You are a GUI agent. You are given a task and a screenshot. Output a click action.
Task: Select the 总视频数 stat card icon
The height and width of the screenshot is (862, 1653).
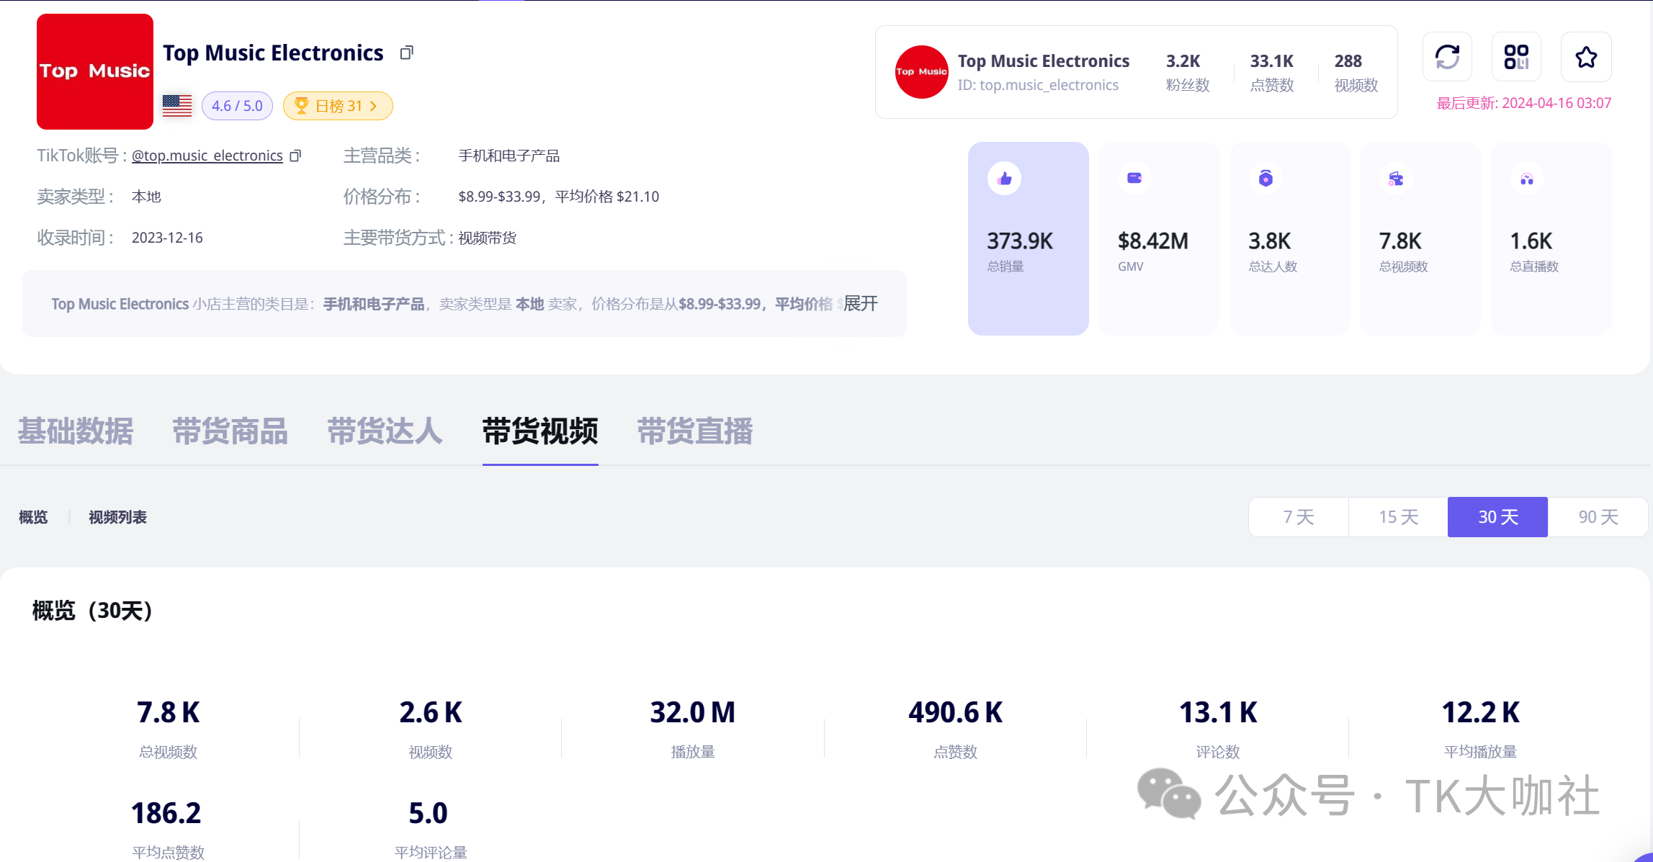tap(1396, 179)
